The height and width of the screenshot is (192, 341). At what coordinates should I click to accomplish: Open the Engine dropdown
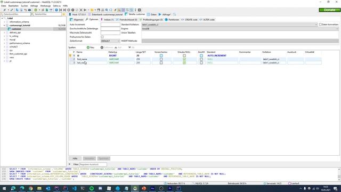[240, 29]
